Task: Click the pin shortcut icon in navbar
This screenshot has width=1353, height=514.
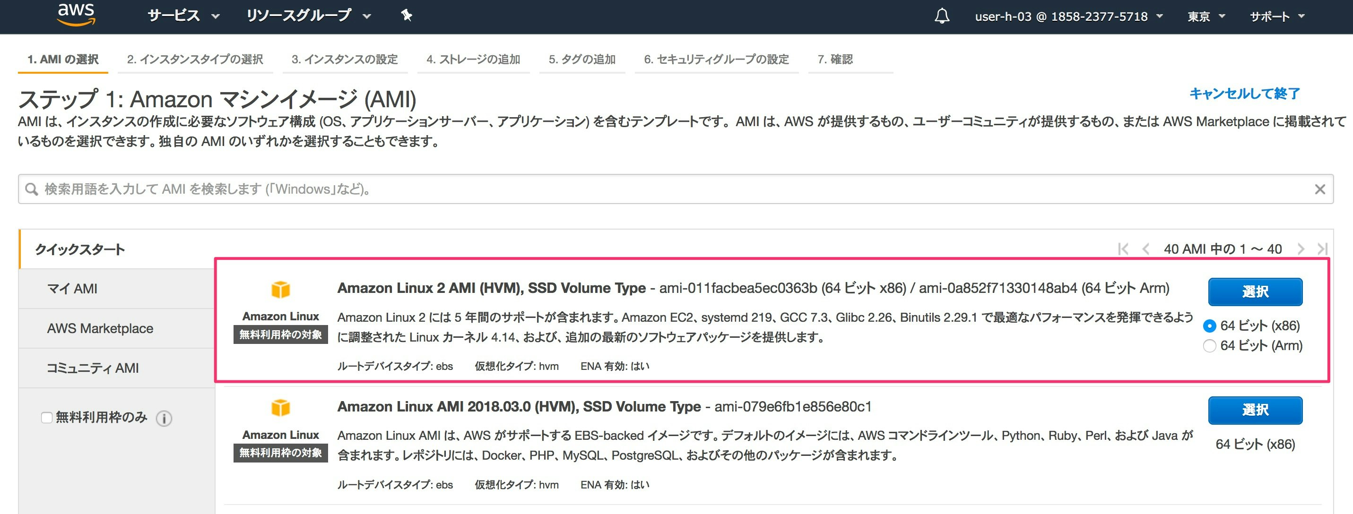Action: 406,16
